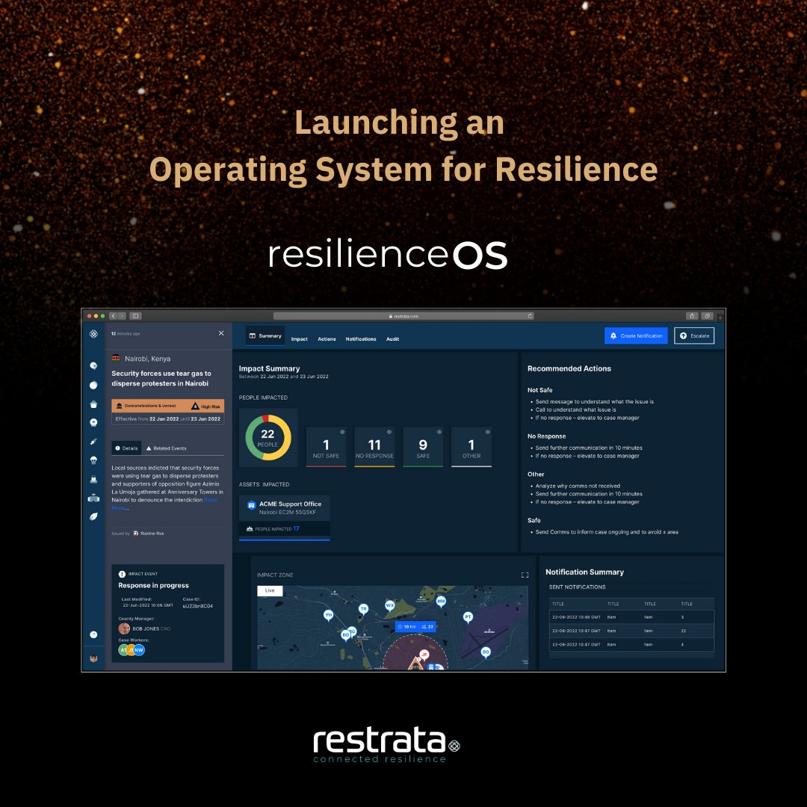The image size is (807, 807).
Task: Click the YH person pin on the map
Action: 328,615
